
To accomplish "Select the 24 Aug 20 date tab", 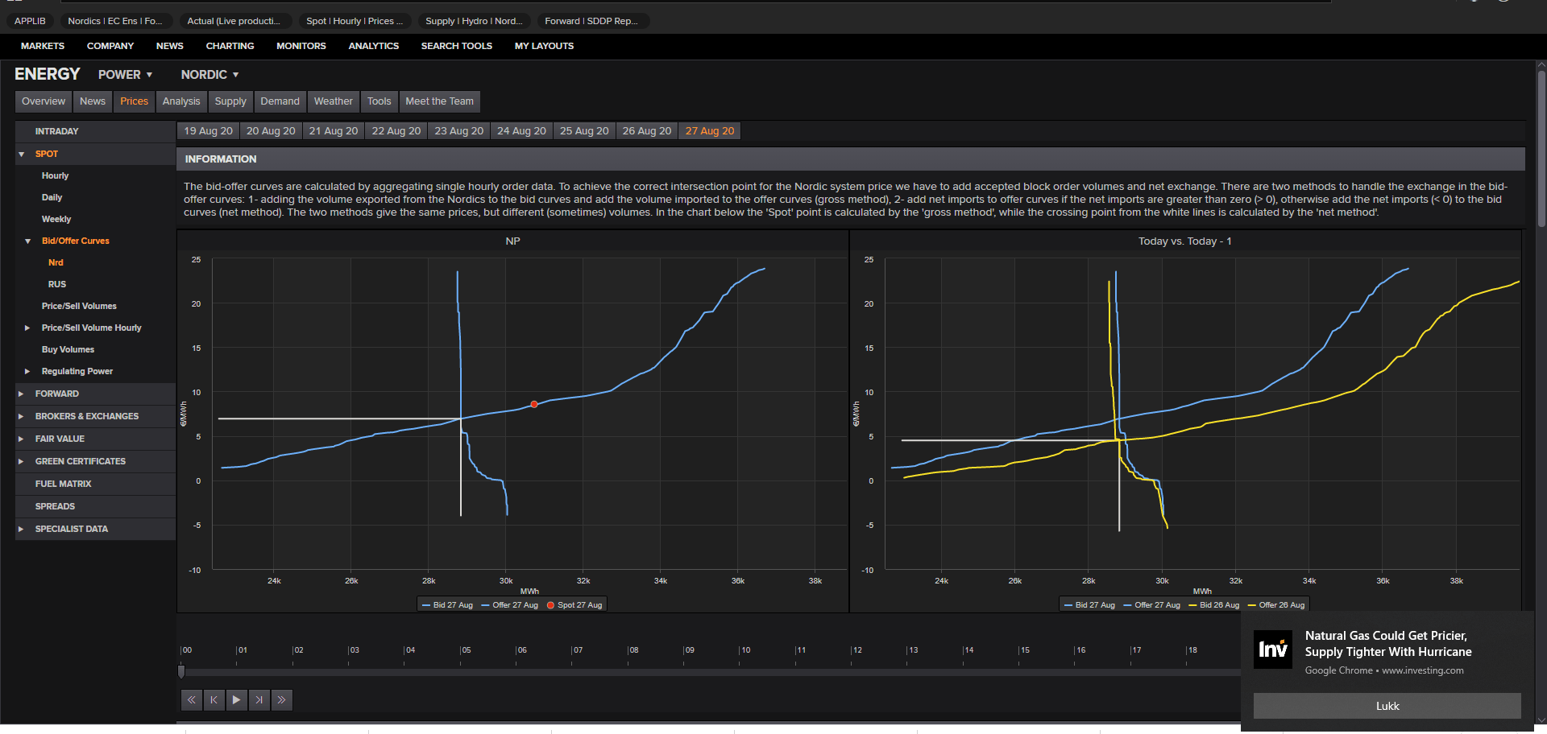I will [521, 131].
